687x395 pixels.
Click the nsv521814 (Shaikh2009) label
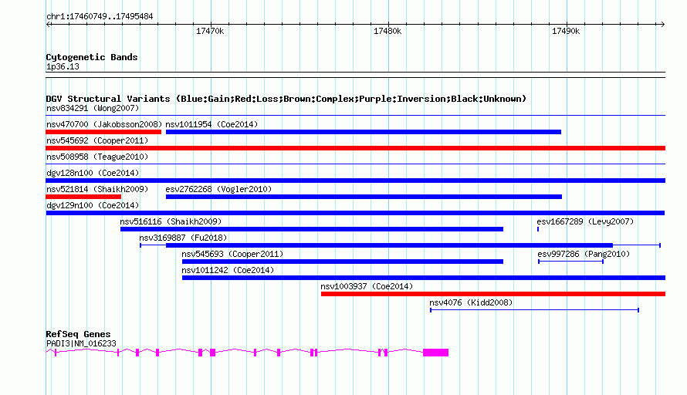pos(97,189)
